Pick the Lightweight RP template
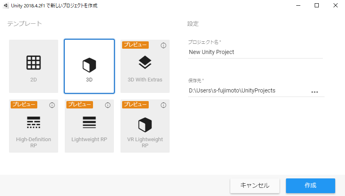This screenshot has height=196, width=345. (x=89, y=126)
